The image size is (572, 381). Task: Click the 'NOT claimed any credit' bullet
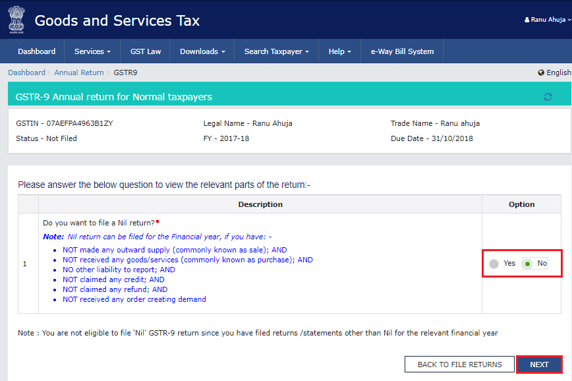pos(113,279)
